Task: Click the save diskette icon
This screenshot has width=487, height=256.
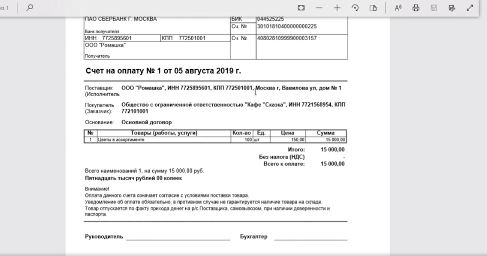Action: (434, 8)
